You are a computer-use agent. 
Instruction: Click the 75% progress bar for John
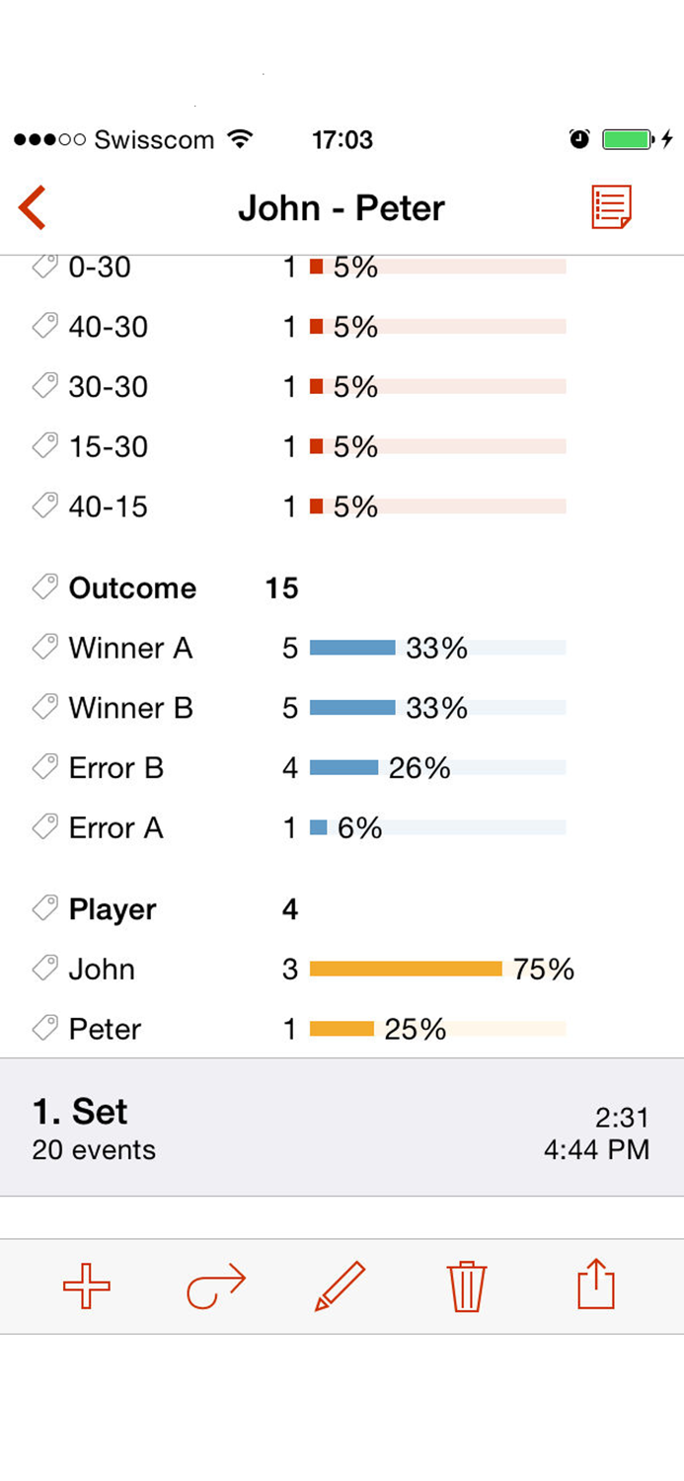(x=407, y=969)
